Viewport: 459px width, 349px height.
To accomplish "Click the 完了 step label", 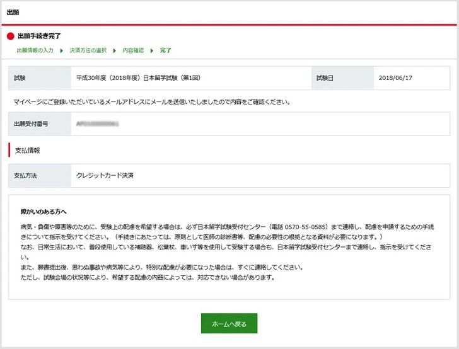I will tap(165, 50).
